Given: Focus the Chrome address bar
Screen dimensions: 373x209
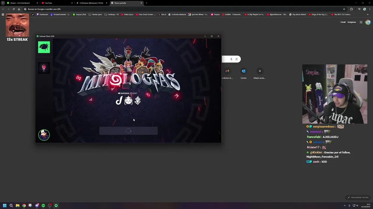Looking at the screenshot, I should pyautogui.click(x=184, y=9).
